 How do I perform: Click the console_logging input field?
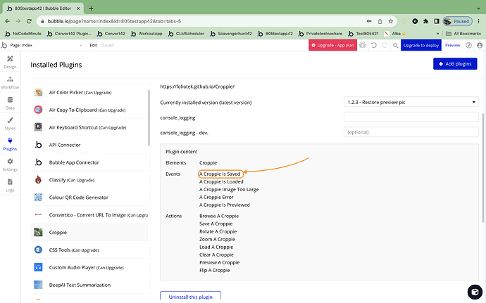coord(411,117)
